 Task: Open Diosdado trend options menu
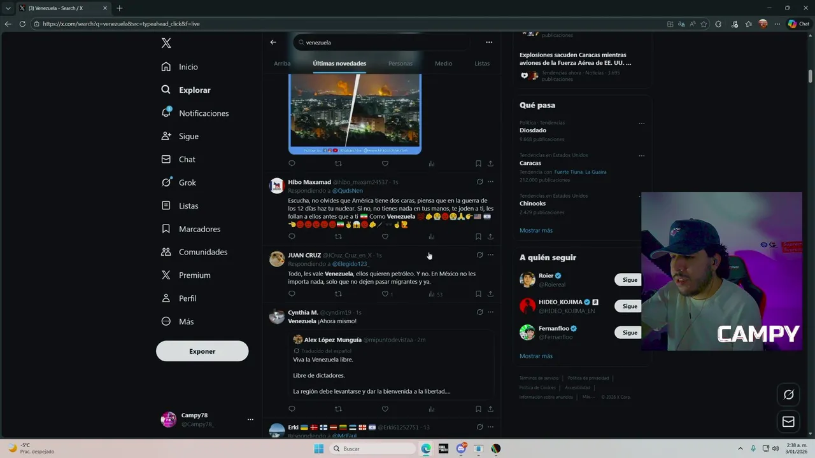(x=641, y=123)
